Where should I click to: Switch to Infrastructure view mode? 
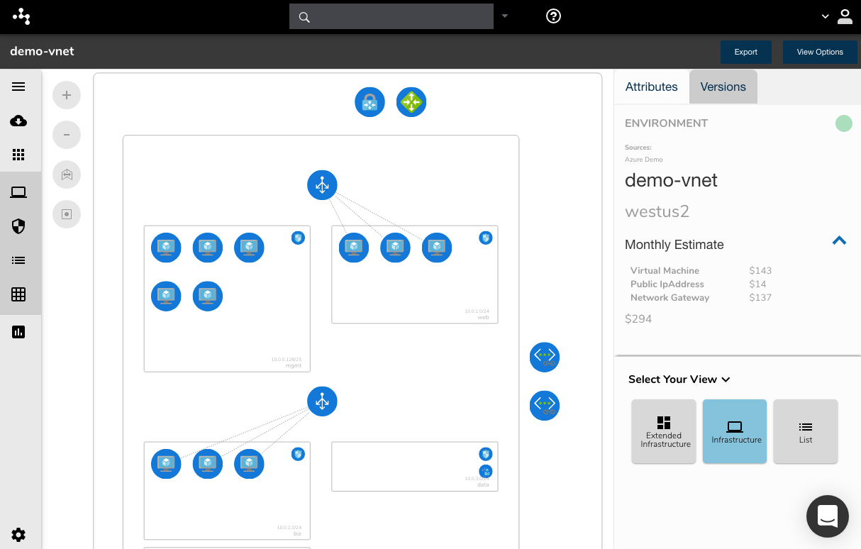pyautogui.click(x=734, y=431)
